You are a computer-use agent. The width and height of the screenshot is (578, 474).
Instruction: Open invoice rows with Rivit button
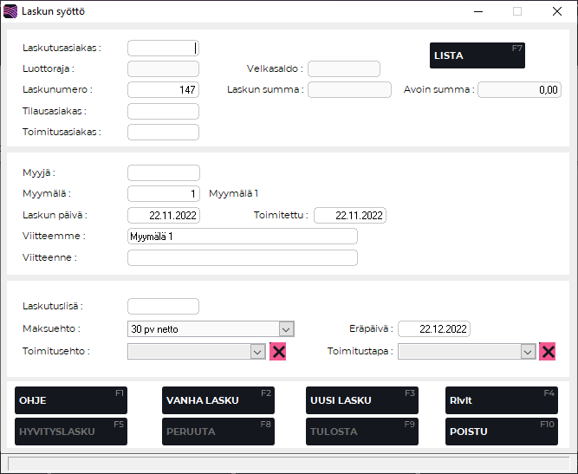pyautogui.click(x=501, y=400)
